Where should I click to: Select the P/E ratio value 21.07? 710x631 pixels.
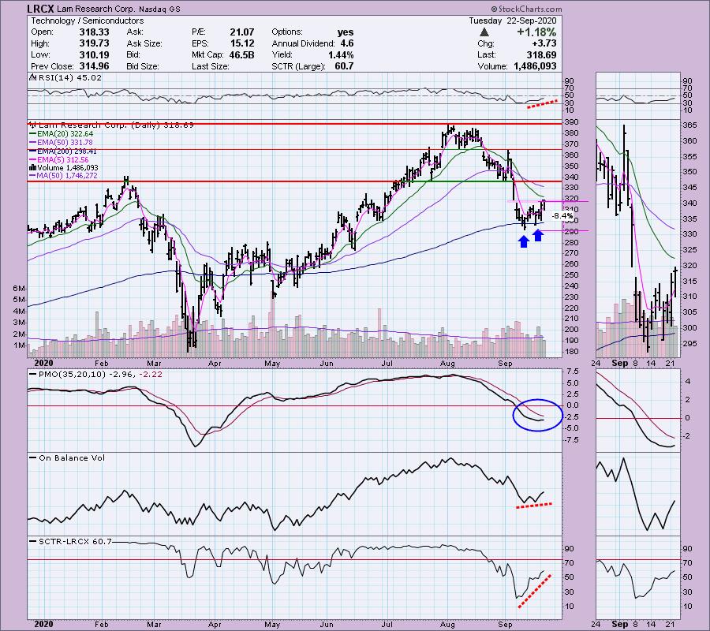pos(242,32)
